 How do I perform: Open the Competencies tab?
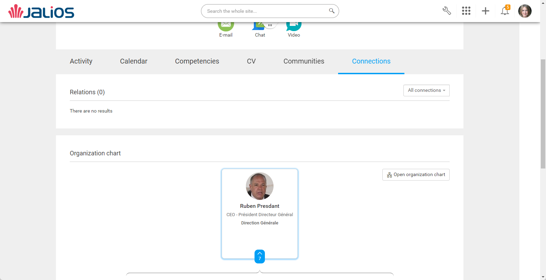[197, 61]
